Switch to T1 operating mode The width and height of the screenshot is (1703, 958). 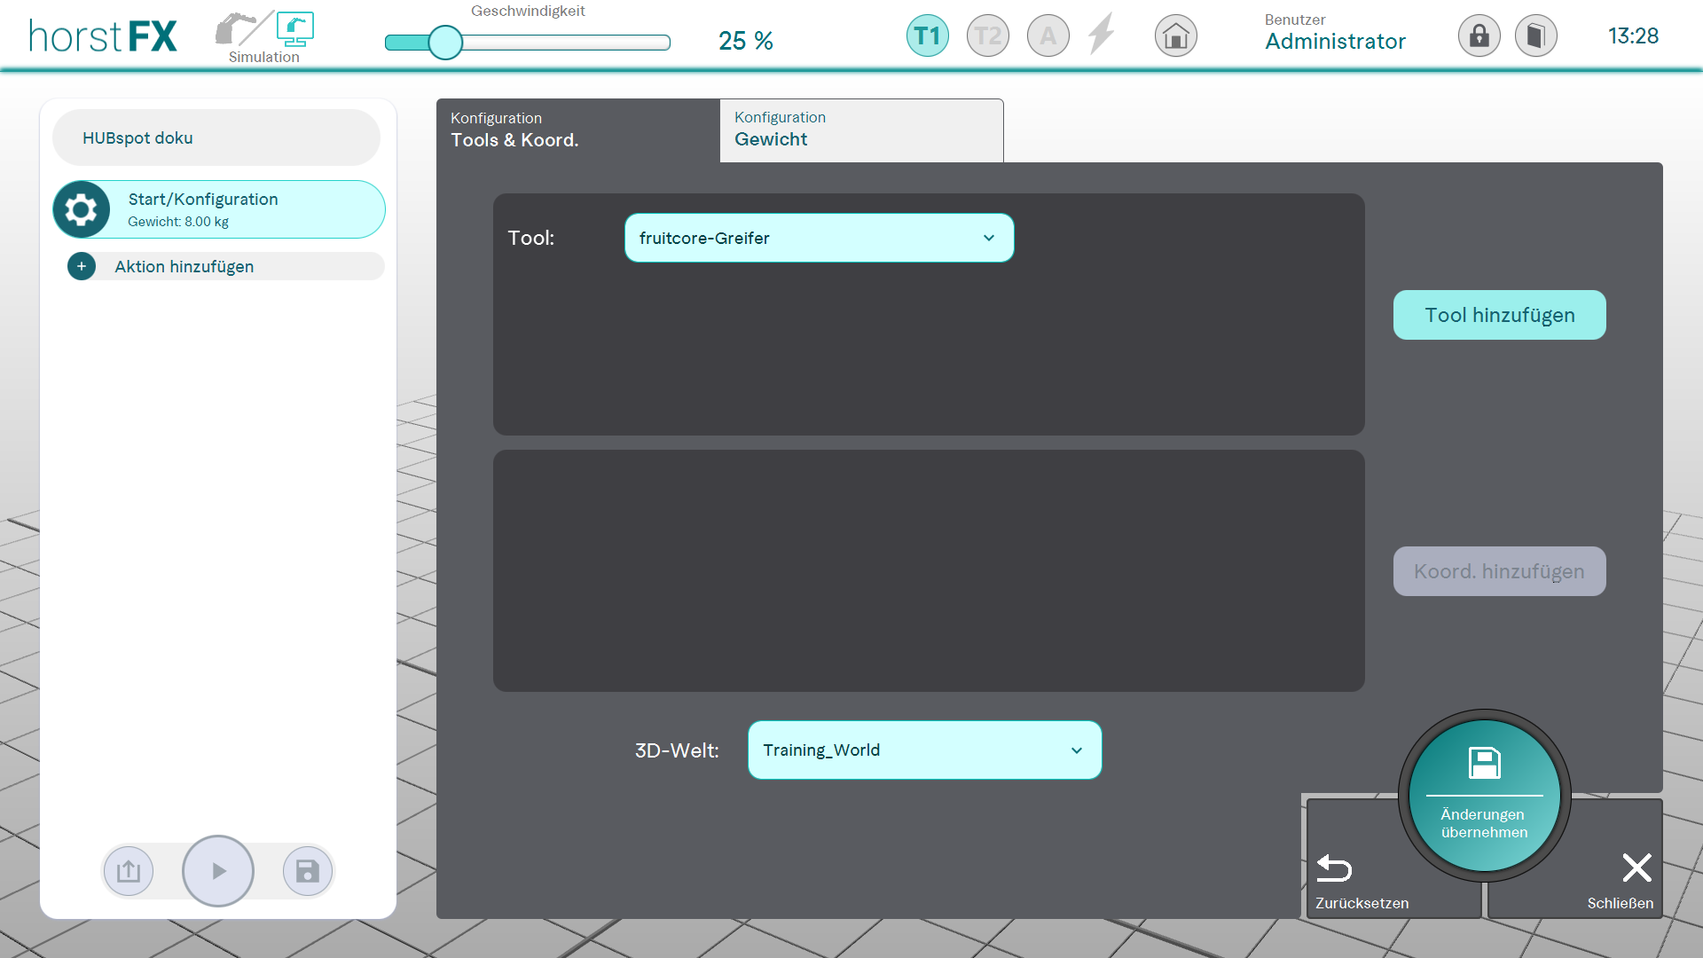(x=927, y=36)
